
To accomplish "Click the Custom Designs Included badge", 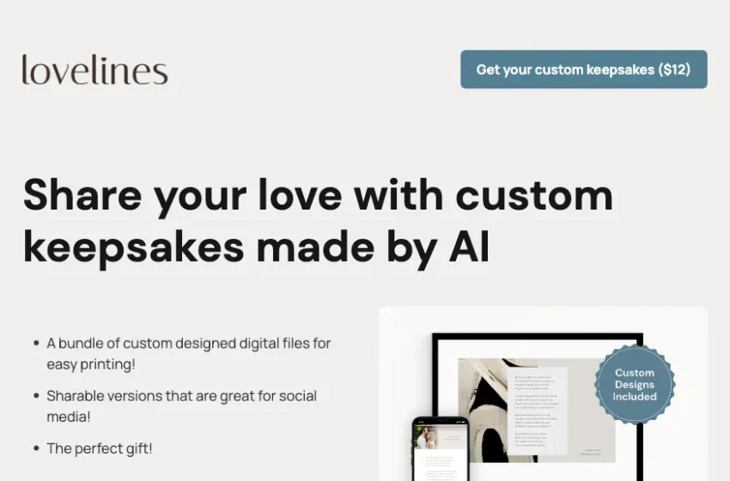I will point(635,385).
